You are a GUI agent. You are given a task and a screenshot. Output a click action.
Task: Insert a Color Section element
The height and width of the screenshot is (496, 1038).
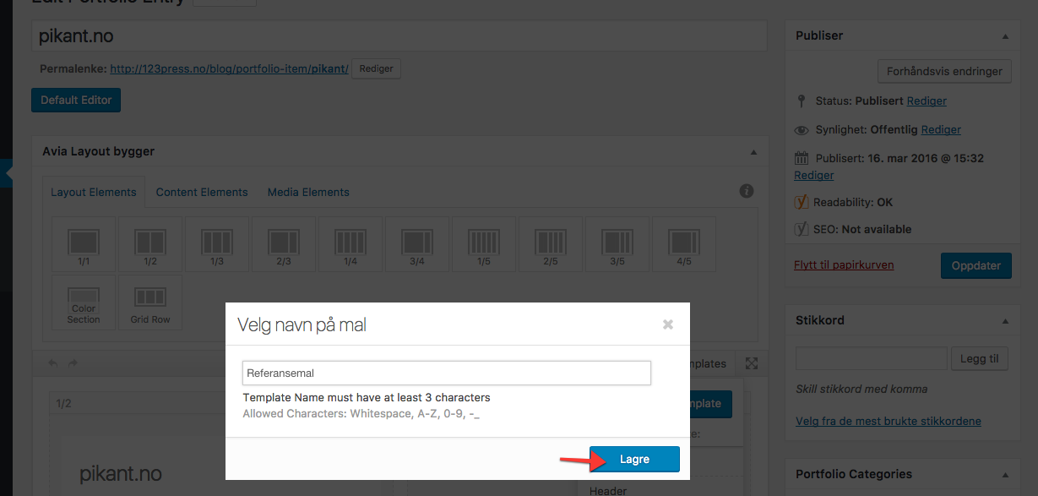click(x=84, y=303)
